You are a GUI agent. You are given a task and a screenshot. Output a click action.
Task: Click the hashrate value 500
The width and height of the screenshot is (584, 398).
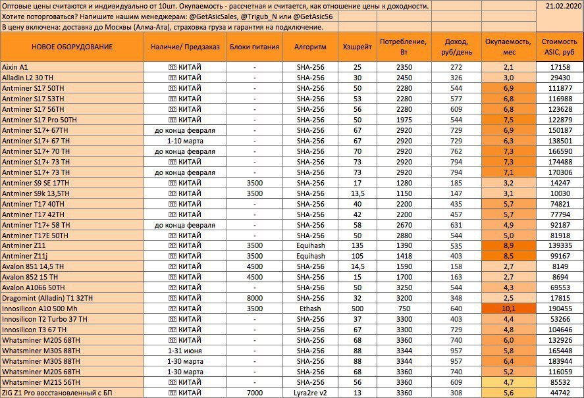[357, 309]
